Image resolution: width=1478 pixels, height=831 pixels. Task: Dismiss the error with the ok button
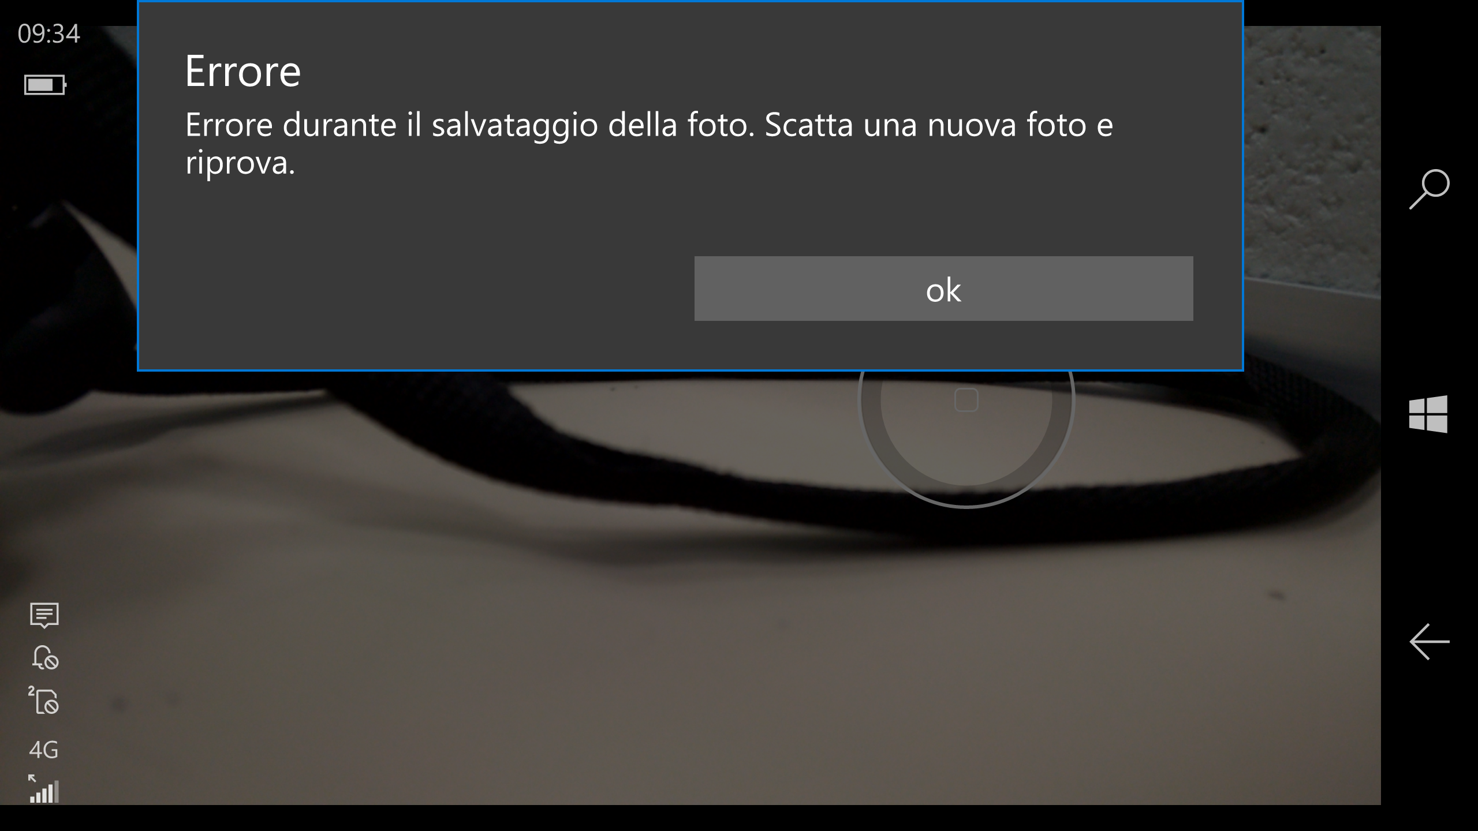pos(943,289)
